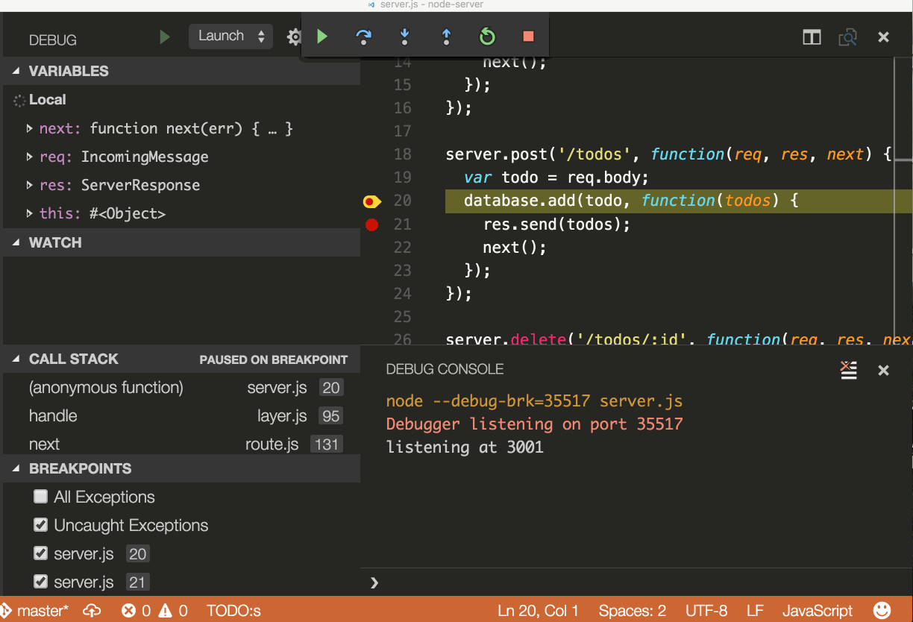Screen dimensions: 913x622
Task: Switch focus to the WATCH panel header
Action: tap(54, 242)
